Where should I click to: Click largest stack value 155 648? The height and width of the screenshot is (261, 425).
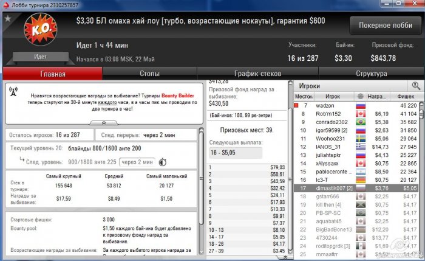coord(63,186)
